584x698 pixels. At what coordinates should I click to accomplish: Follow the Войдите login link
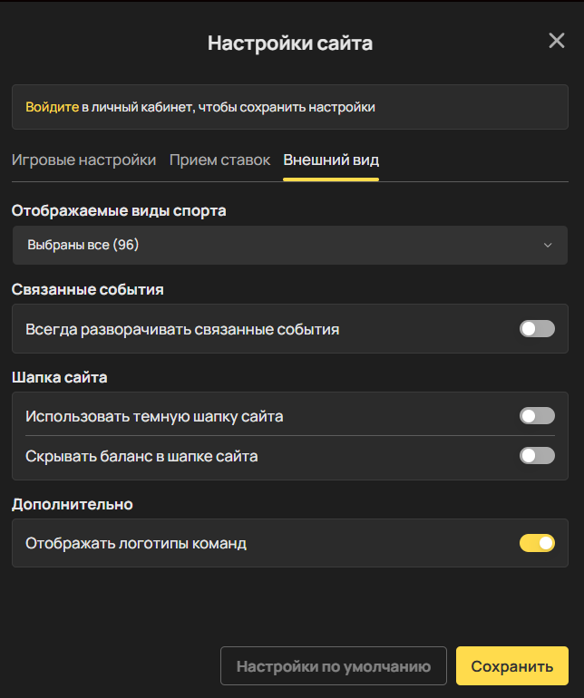52,107
